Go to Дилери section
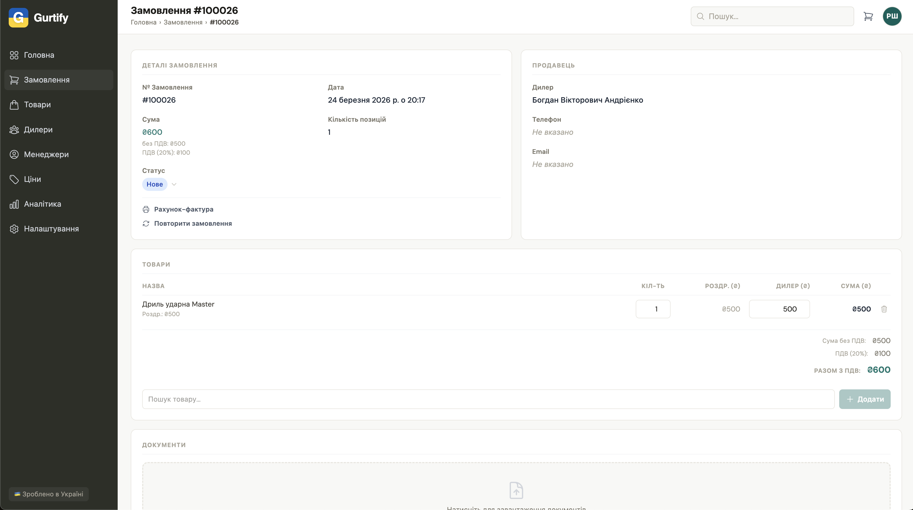 (38, 130)
